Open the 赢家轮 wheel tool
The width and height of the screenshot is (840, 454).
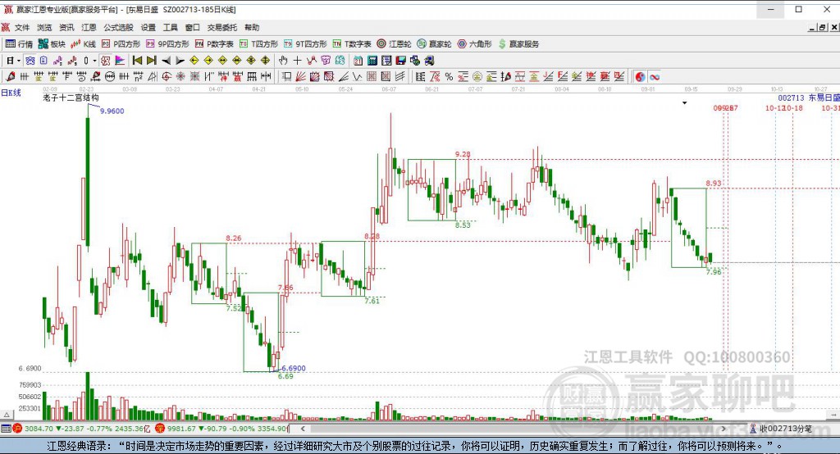[435, 44]
